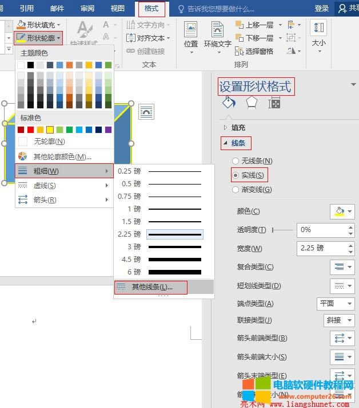Image resolution: width=359 pixels, height=408 pixels.
Task: Switch to the View (视图) ribbon tab
Action: point(117,9)
